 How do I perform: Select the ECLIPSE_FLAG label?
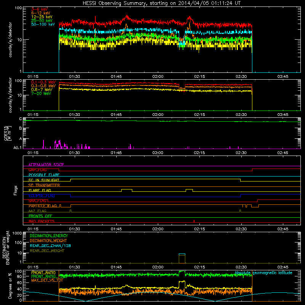[x=42, y=196]
